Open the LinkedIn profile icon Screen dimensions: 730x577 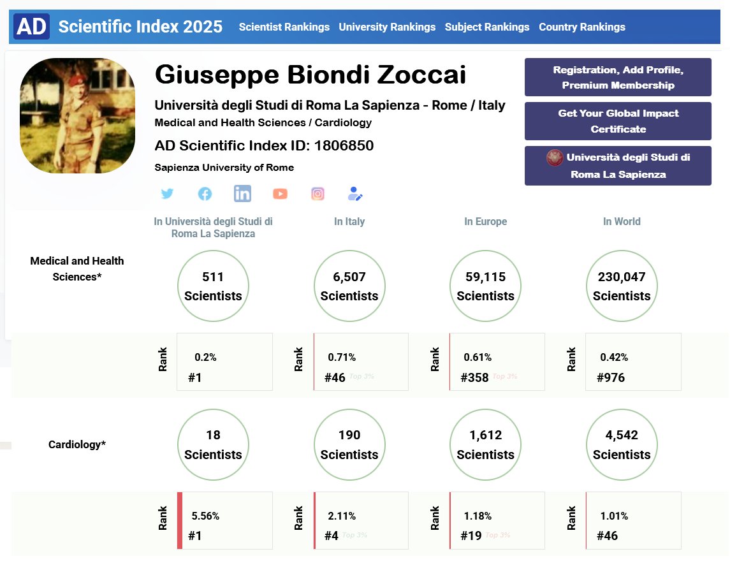click(x=242, y=193)
